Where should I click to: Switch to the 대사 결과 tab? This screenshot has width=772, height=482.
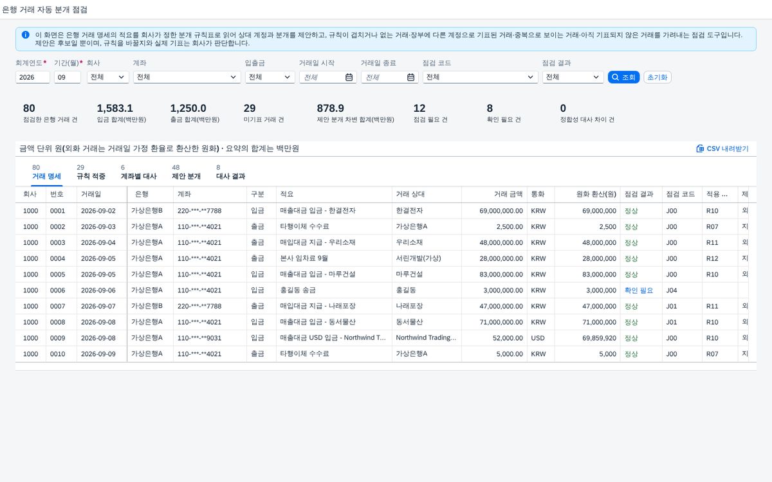(x=230, y=172)
